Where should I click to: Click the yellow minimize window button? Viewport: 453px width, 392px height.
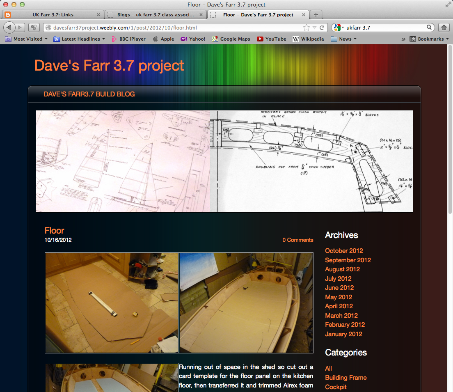14,5
